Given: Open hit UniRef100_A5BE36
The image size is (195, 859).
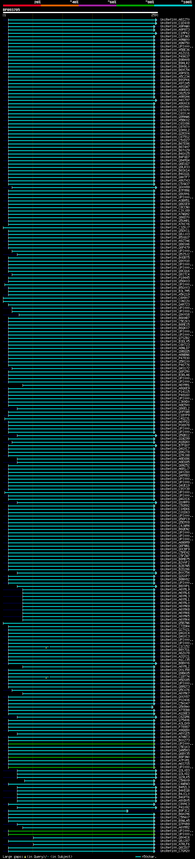Looking at the screenshot, I should (175, 50).
